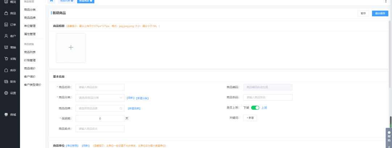The width and height of the screenshot is (392, 148).
Task: Click the home icon tab
Action: (x=52, y=1)
